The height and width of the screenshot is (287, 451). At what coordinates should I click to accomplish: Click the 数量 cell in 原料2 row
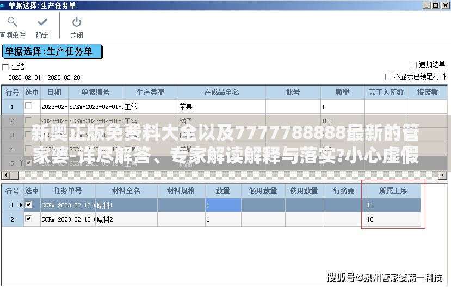point(223,219)
